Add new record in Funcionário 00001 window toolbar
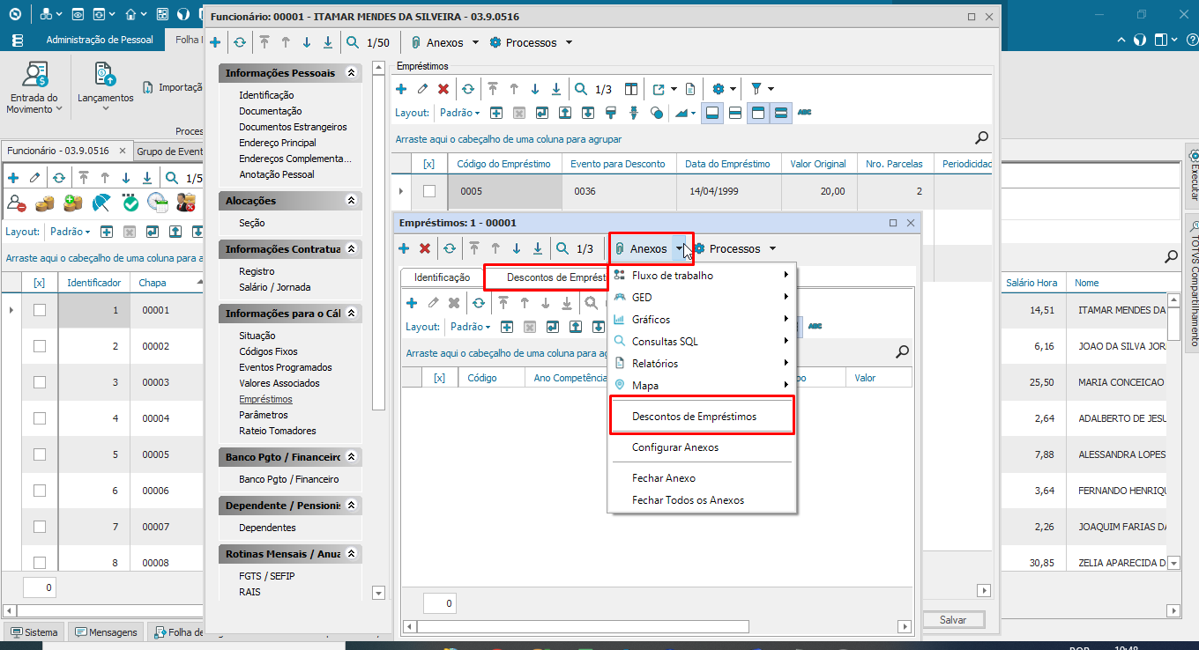Viewport: 1199px width, 650px height. point(215,42)
